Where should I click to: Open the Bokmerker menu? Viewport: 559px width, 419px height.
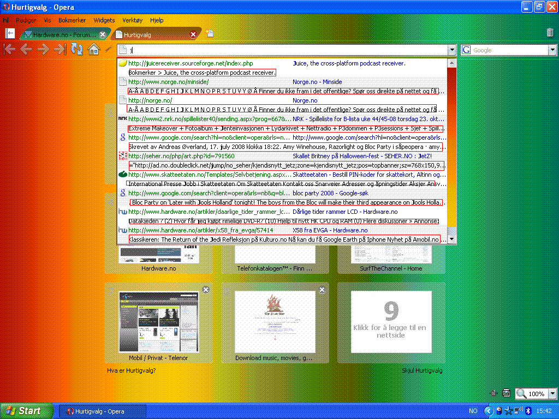pyautogui.click(x=72, y=20)
